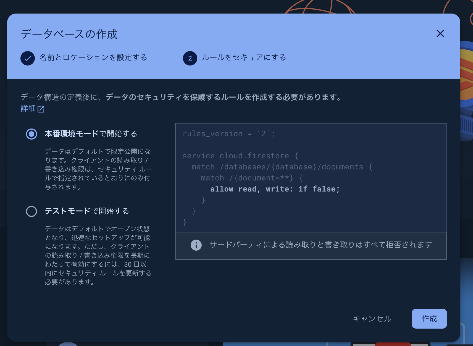
Task: Click the allow read, write rule line
Action: 275,189
